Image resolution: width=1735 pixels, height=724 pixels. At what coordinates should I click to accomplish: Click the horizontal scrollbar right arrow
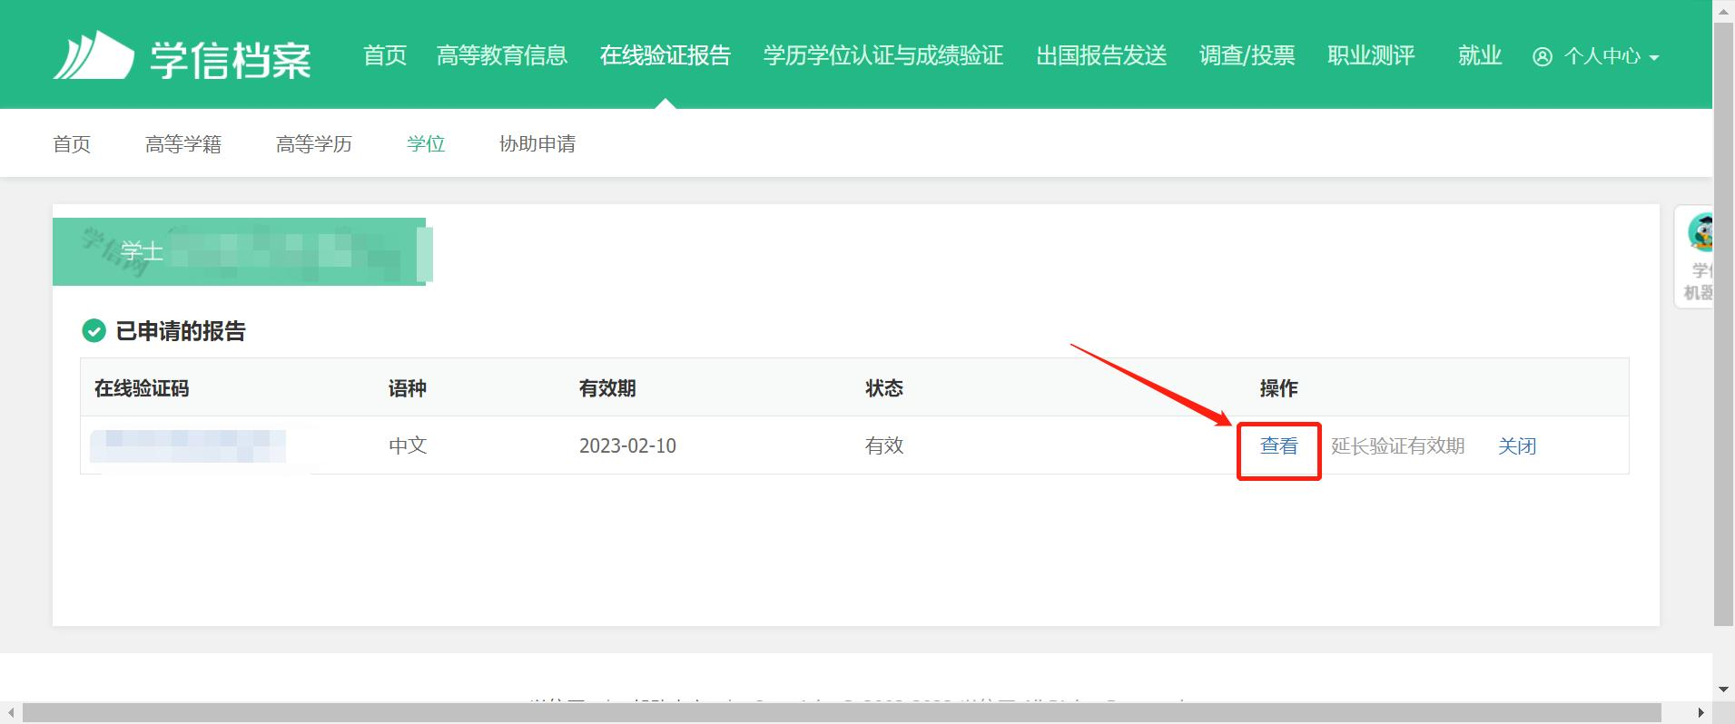(1700, 713)
